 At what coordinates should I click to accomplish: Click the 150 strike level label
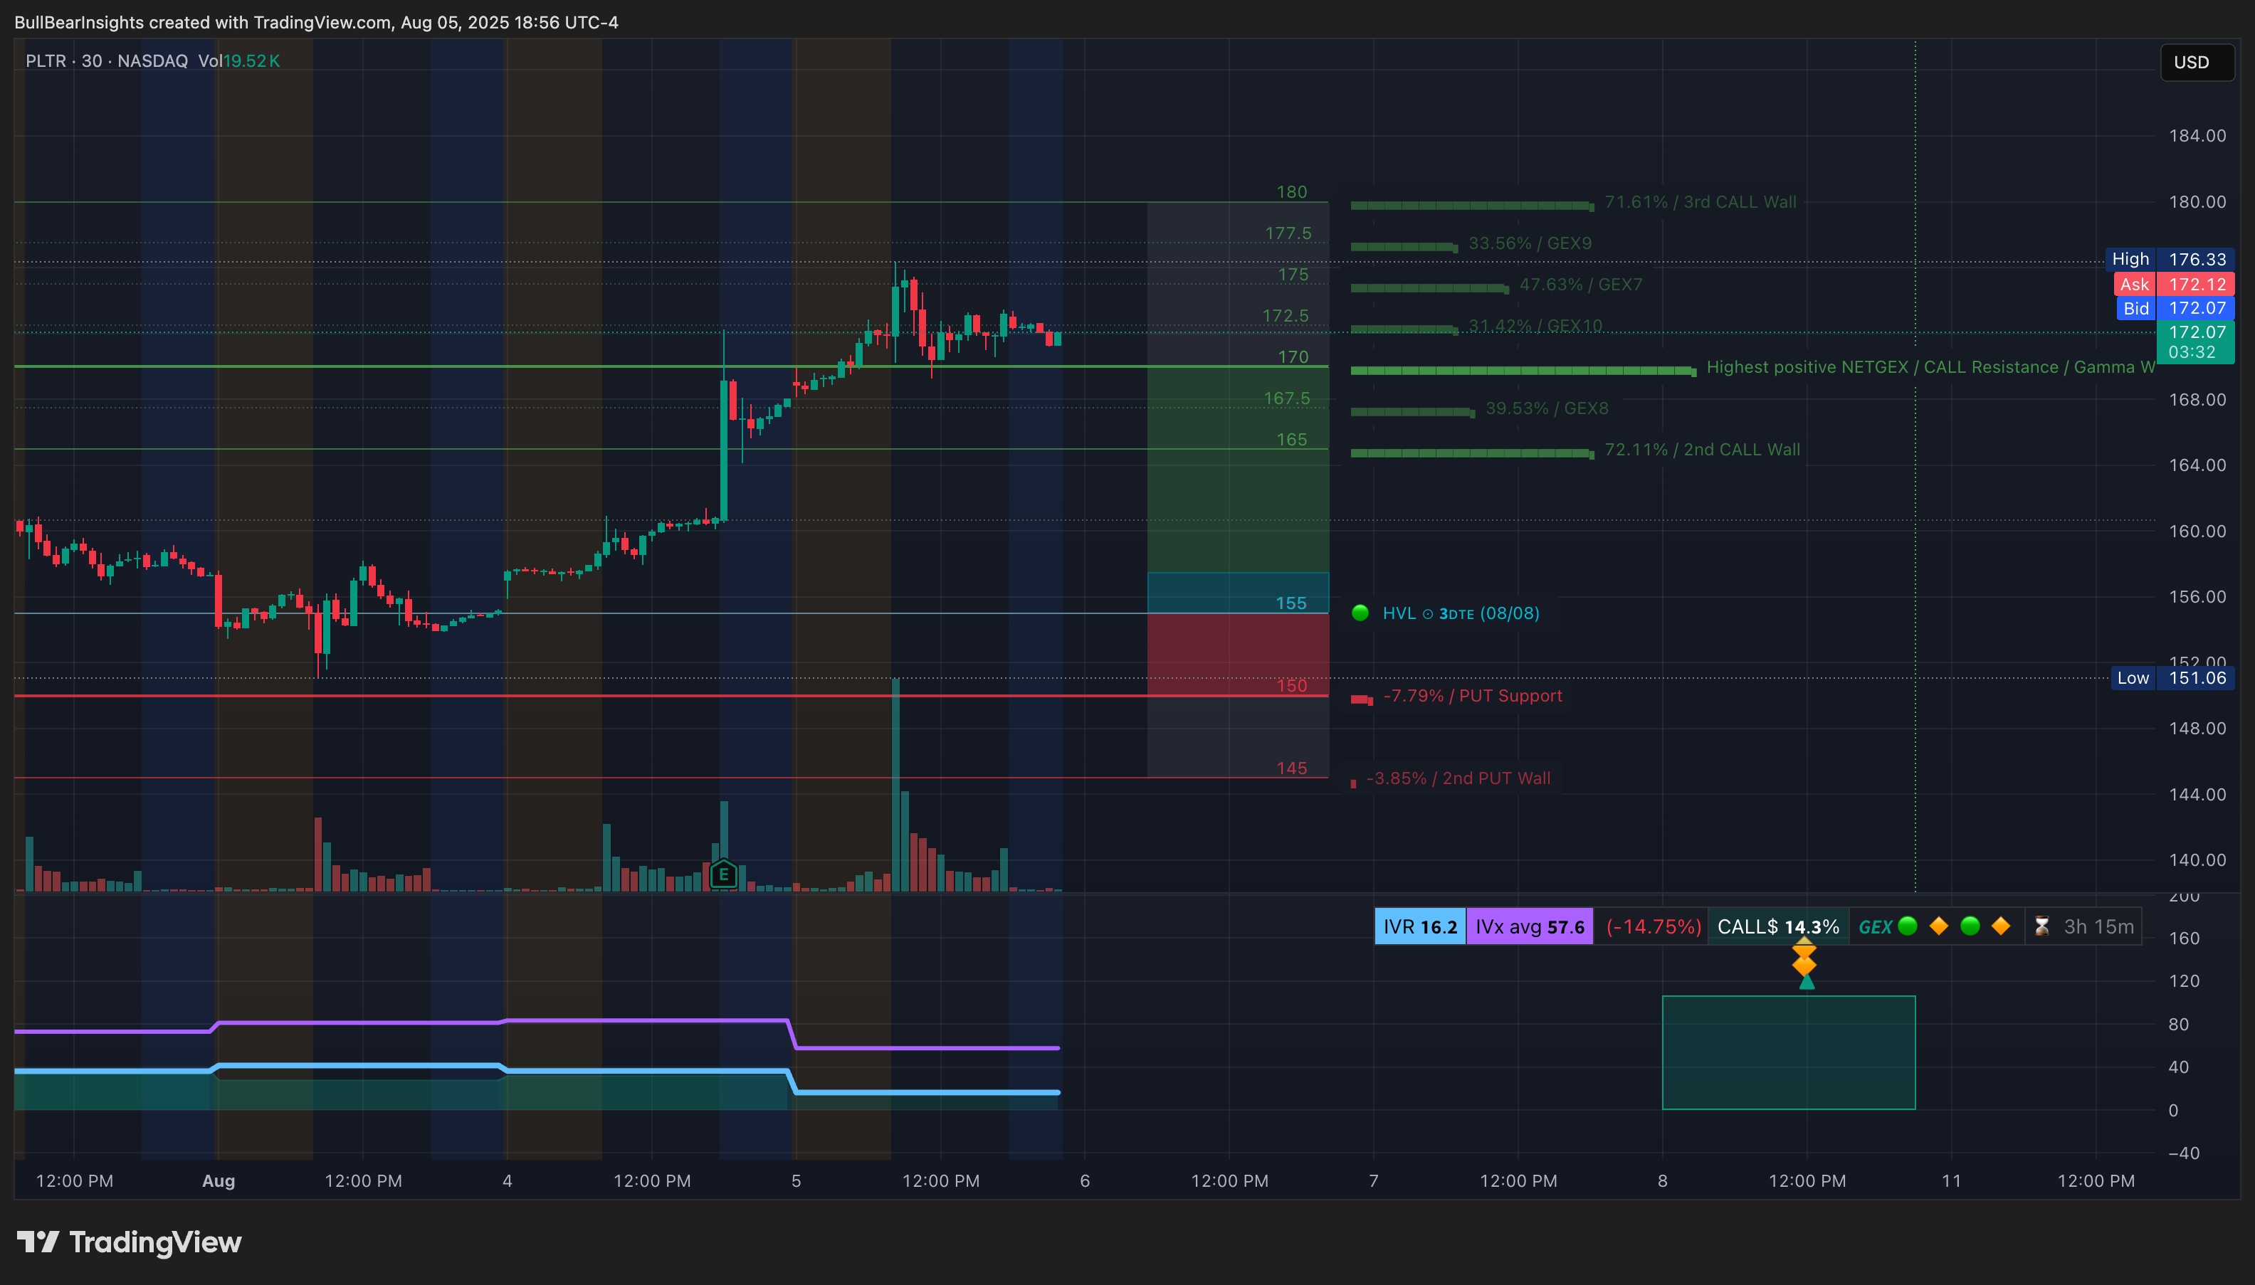coord(1292,685)
